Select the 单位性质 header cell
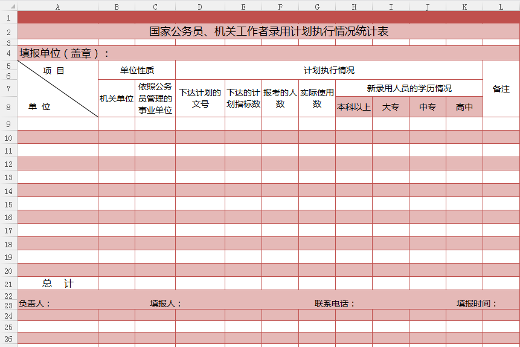520x347 pixels. point(136,70)
